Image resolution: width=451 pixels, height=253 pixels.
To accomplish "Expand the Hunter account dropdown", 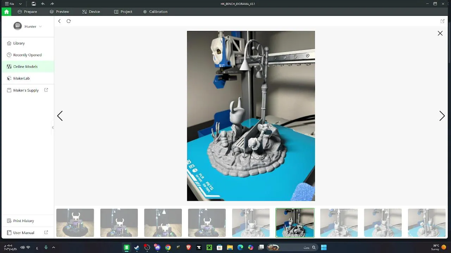I will [40, 26].
